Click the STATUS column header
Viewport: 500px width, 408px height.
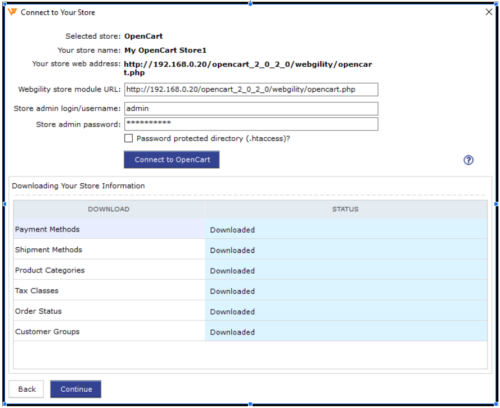[345, 209]
